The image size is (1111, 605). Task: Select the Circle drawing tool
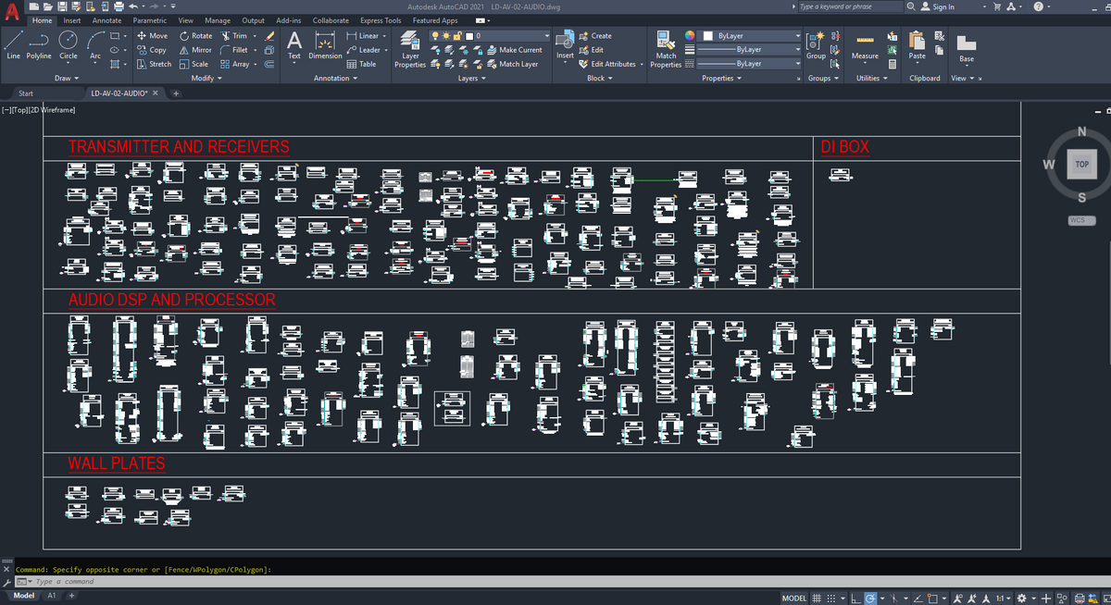pyautogui.click(x=69, y=44)
